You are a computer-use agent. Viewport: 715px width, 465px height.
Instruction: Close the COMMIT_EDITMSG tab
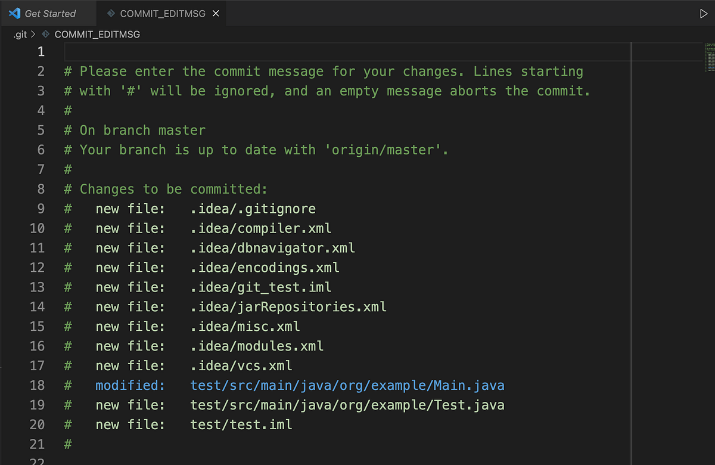click(216, 13)
